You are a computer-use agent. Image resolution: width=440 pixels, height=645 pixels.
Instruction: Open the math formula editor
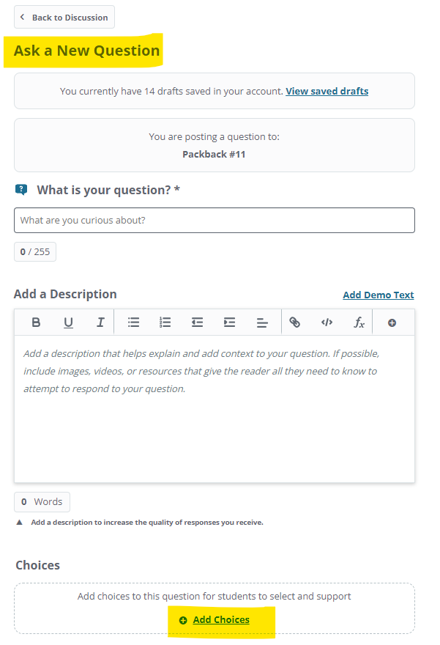(359, 322)
